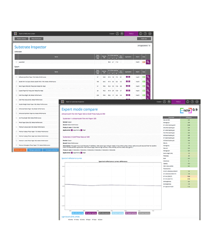The width and height of the screenshot is (212, 252).
Task: Toggle the M1 black backing legend swatch
Action: point(131,213)
